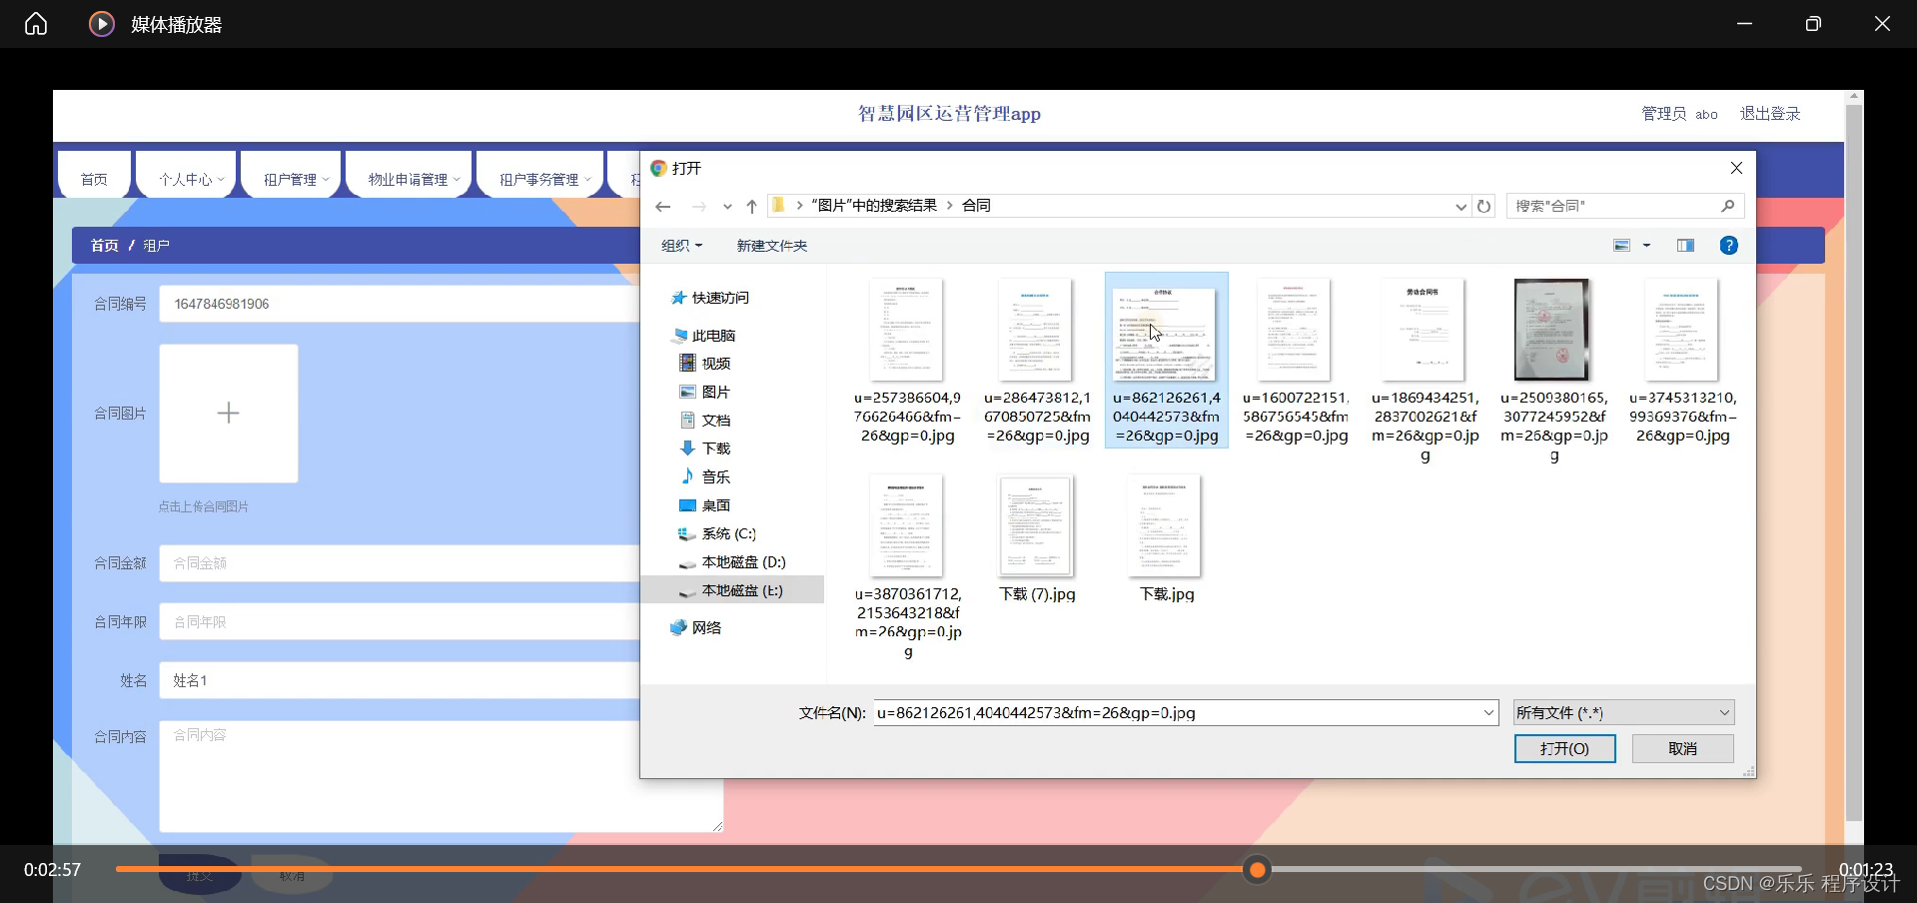Click 新建文件夹 button
The image size is (1917, 903).
(772, 246)
